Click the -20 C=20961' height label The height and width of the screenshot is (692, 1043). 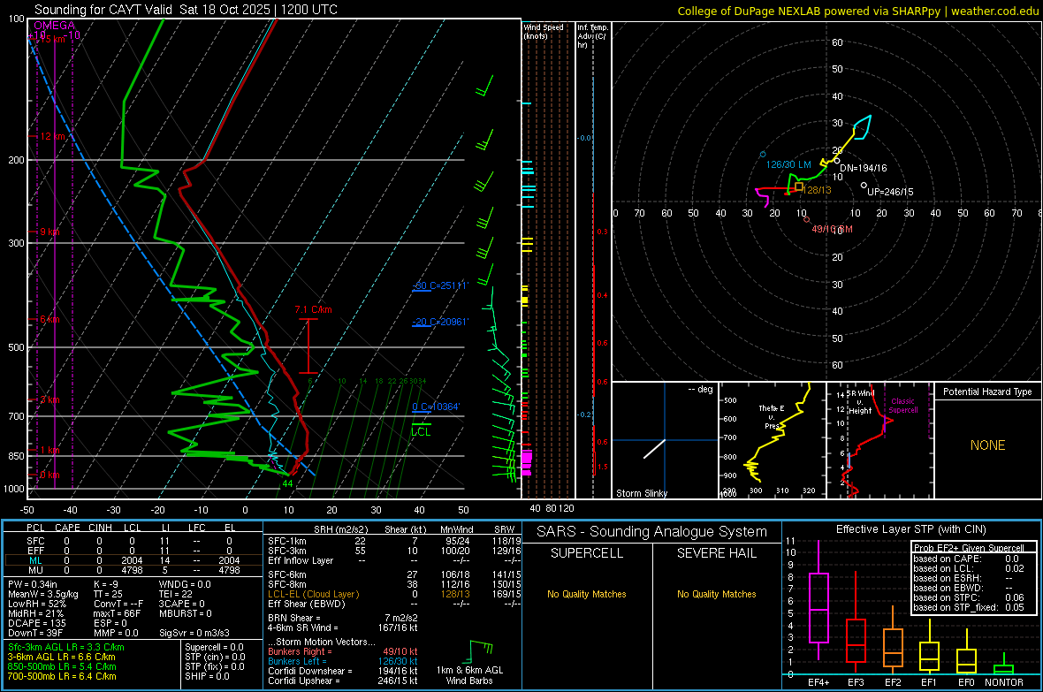point(440,322)
